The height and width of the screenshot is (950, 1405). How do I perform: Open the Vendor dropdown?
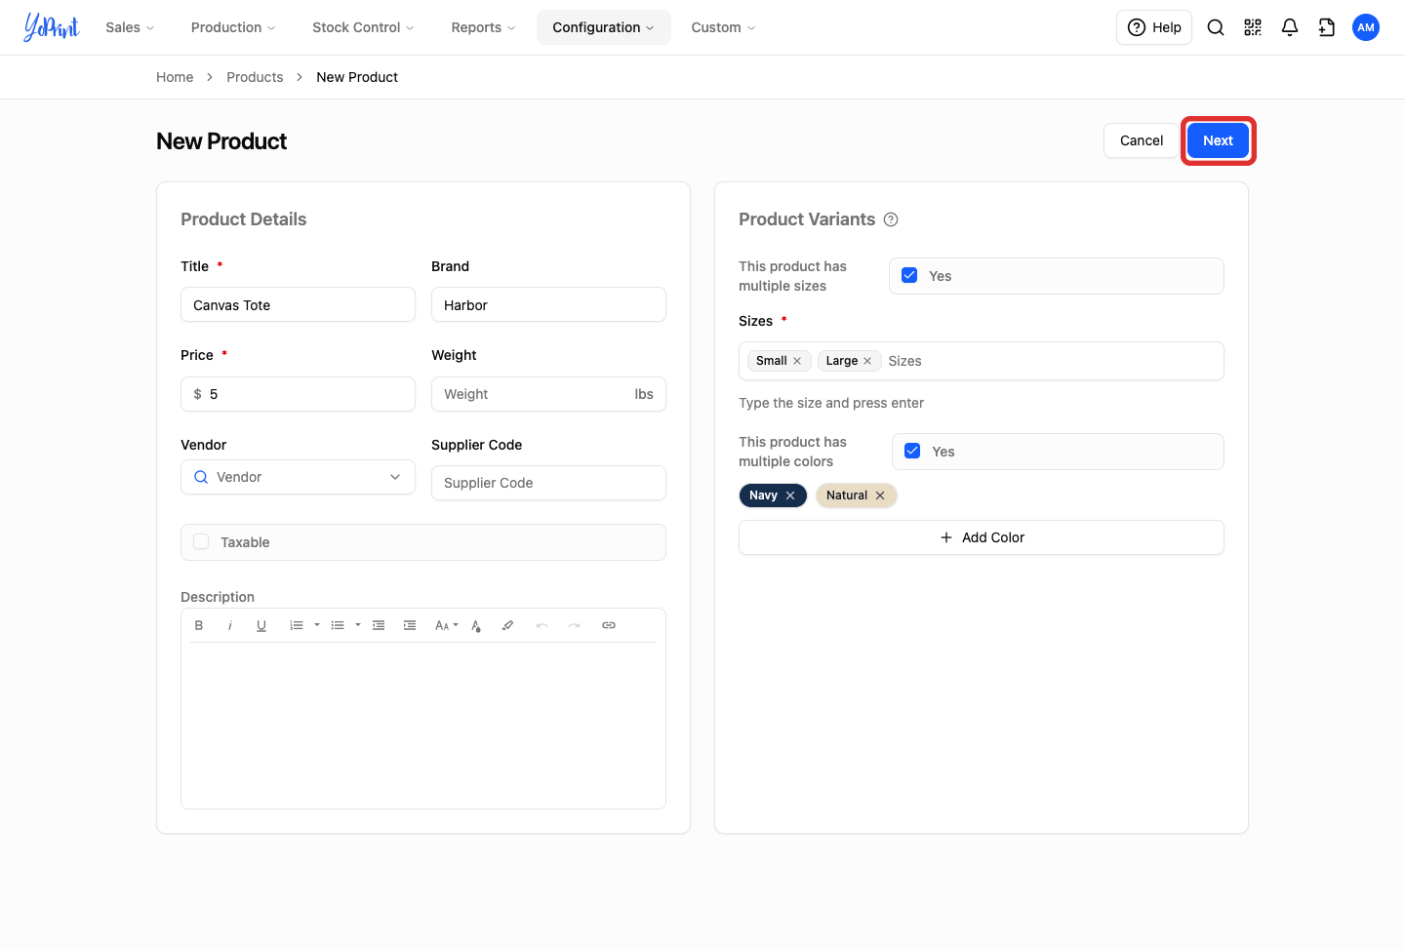tap(298, 477)
